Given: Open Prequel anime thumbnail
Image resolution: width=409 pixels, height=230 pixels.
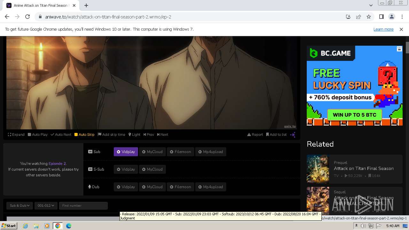Looking at the screenshot, I should [x=318, y=169].
